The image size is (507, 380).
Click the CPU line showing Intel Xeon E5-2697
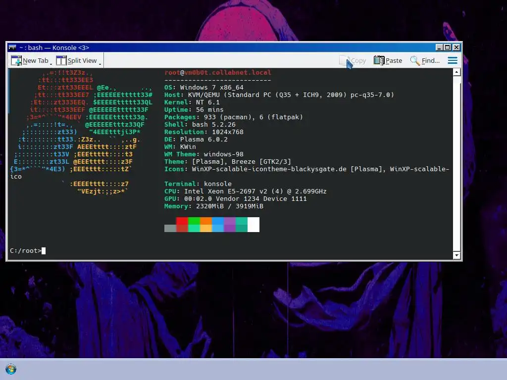click(246, 191)
